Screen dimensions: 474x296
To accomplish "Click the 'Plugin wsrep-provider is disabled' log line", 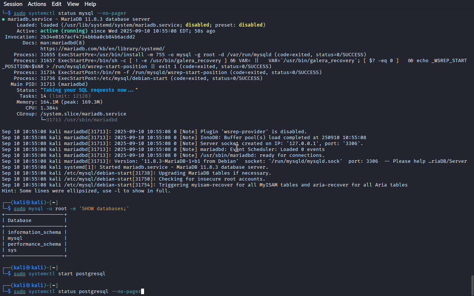I will [x=154, y=132].
